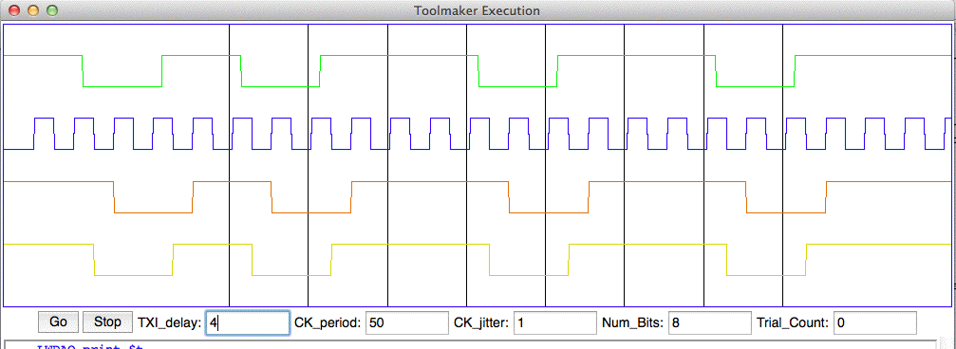
Task: Click the blue clock signal trace
Action: 477,134
